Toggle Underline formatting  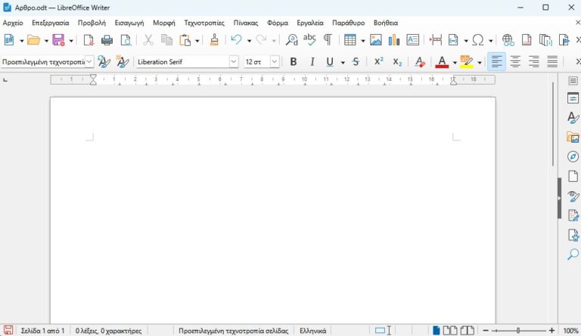click(x=330, y=62)
